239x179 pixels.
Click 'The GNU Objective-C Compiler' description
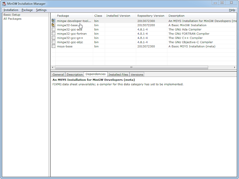(191, 42)
